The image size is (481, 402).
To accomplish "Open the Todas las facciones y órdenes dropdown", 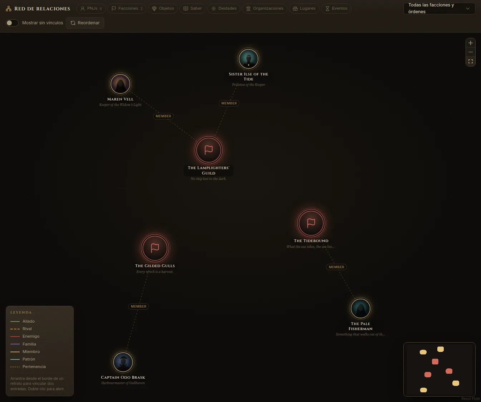I will 439,8.
